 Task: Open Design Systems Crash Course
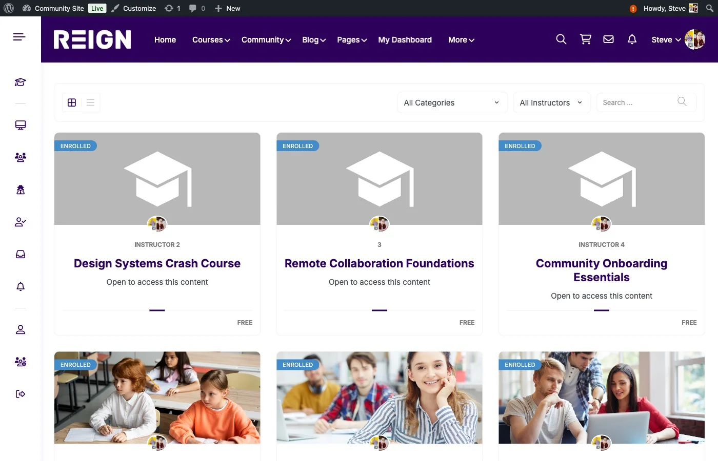(157, 263)
